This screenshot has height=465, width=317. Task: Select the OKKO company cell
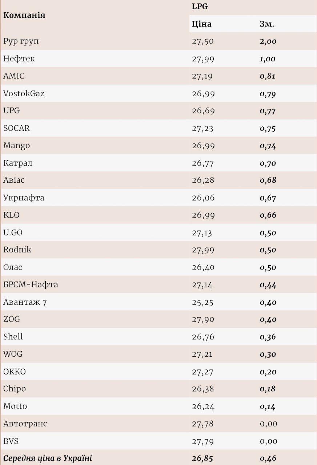coord(15,372)
